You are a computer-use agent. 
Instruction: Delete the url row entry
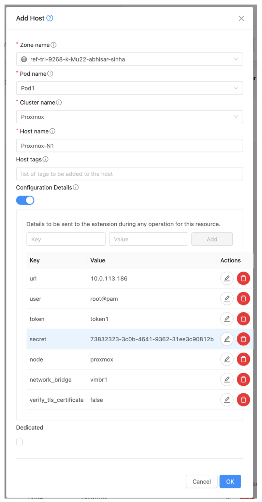pyautogui.click(x=244, y=278)
